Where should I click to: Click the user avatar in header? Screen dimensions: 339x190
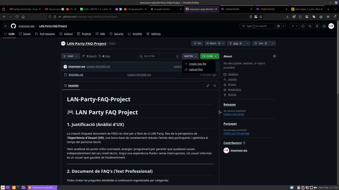[331, 26]
